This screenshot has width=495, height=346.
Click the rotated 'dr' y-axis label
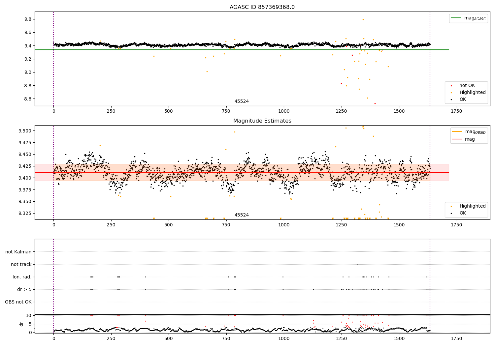(x=21, y=324)
